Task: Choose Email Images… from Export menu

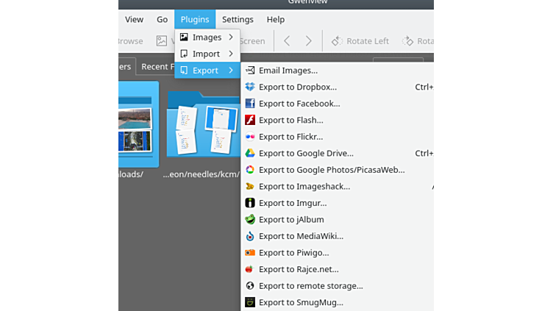Action: pos(288,71)
